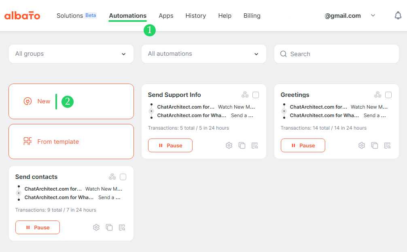
Task: Expand the gmail account menu chevron
Action: (373, 15)
